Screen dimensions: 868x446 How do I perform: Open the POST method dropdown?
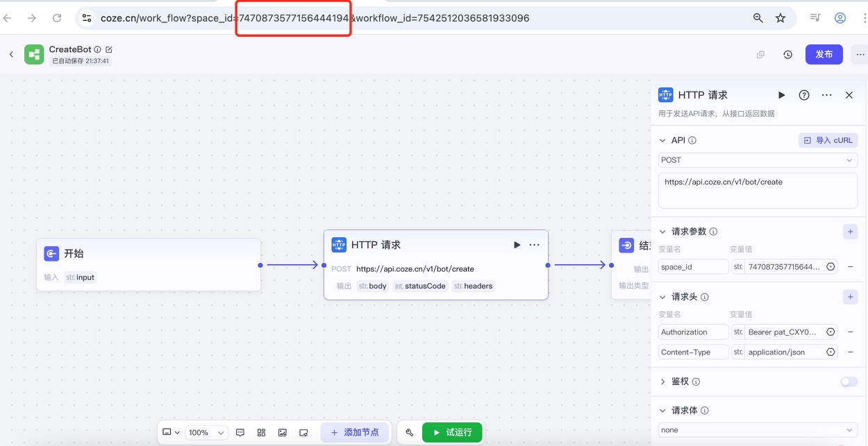[x=758, y=160]
